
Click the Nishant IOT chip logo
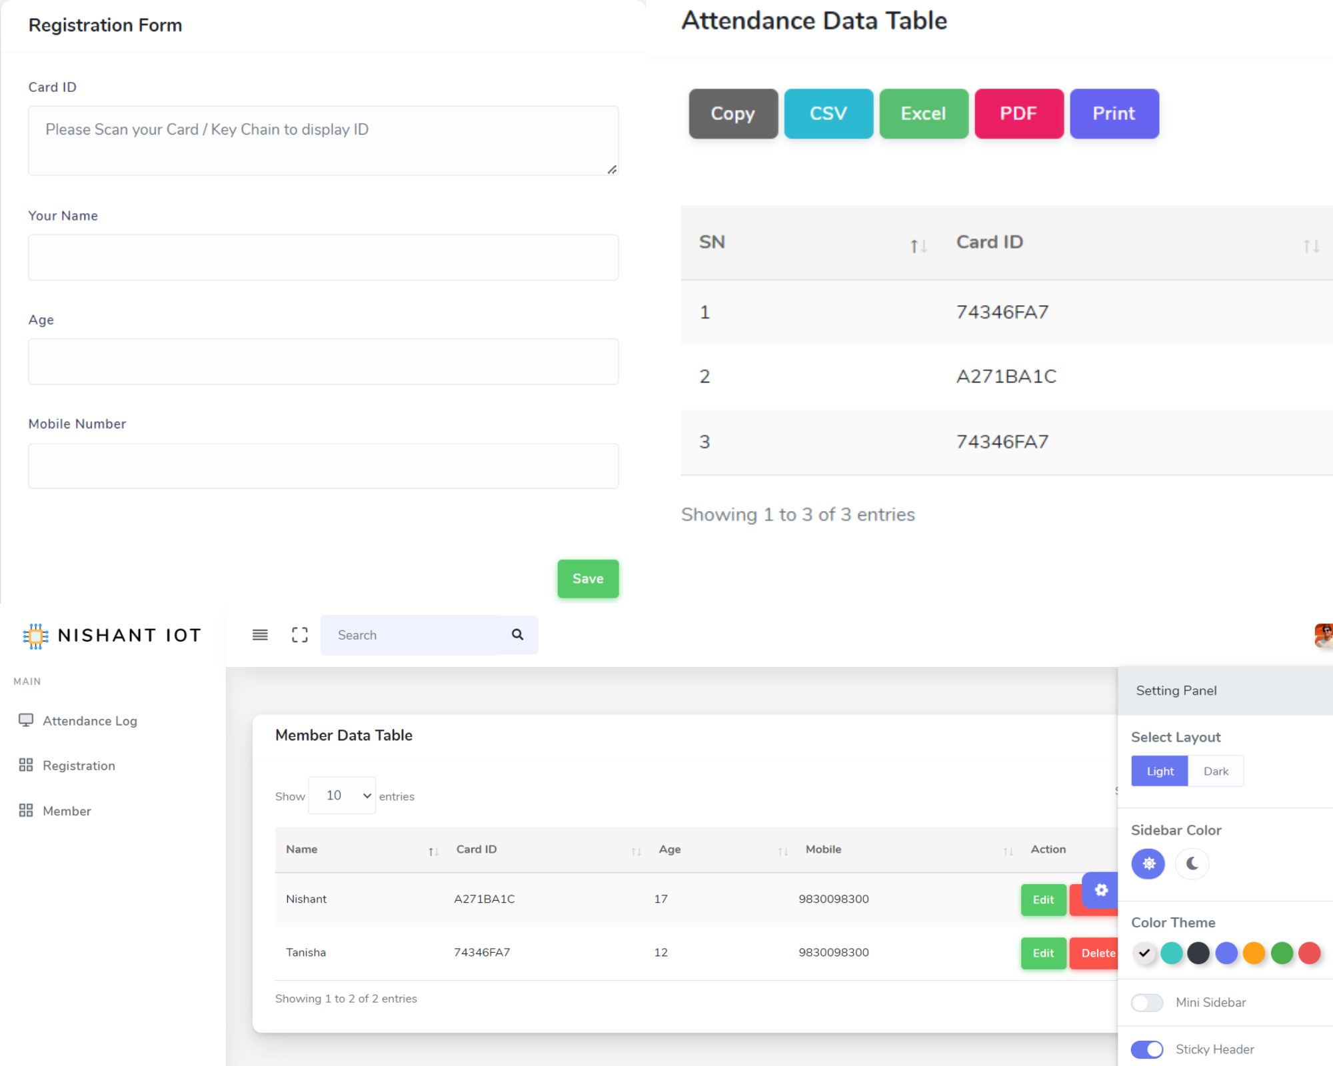tap(36, 636)
